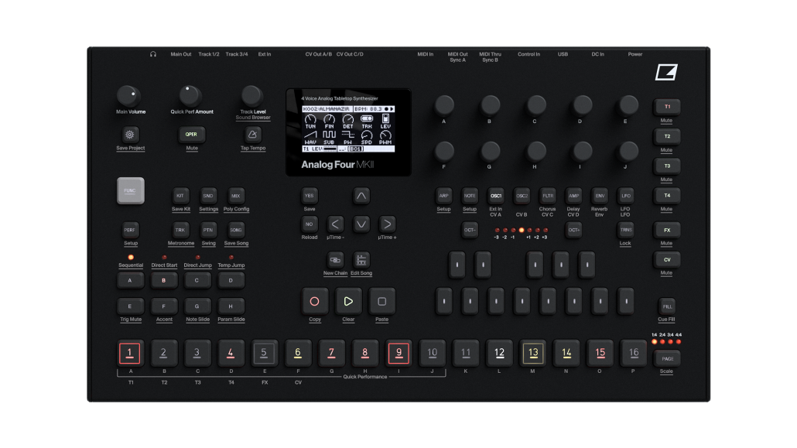Open the AMP page button
This screenshot has height=448, width=797.
573,196
